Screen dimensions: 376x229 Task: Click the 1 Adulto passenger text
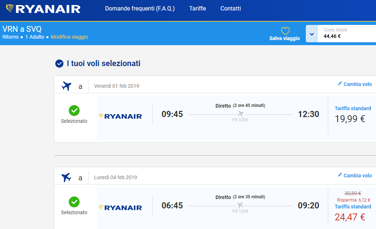(35, 37)
